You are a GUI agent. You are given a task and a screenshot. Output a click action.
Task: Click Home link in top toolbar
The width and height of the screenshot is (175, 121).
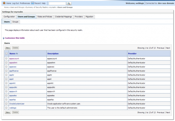(x=9, y=3)
